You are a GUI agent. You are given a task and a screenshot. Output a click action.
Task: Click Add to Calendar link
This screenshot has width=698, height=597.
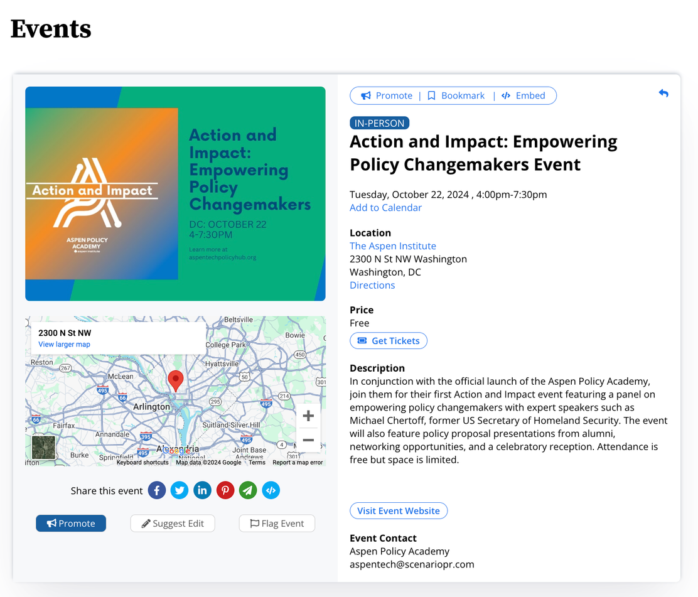pos(385,207)
